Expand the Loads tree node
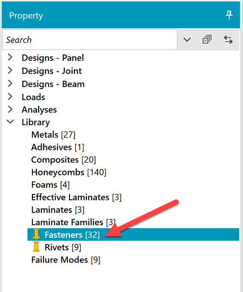 click(x=10, y=97)
